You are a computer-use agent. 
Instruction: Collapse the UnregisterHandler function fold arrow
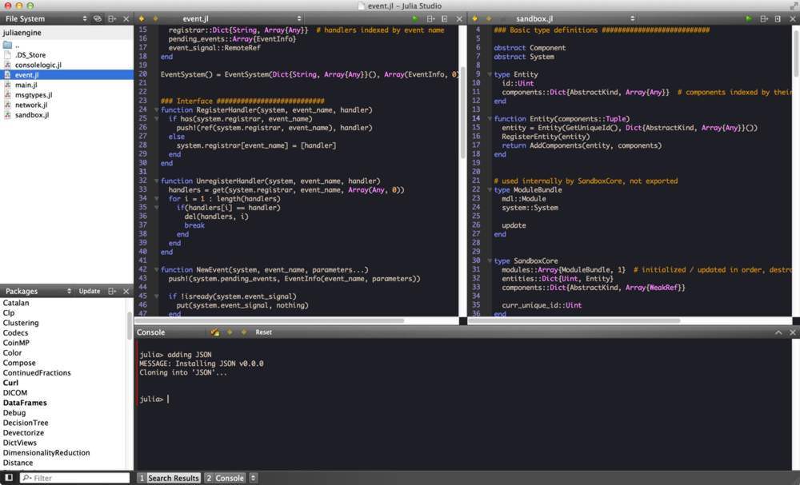[x=156, y=181]
